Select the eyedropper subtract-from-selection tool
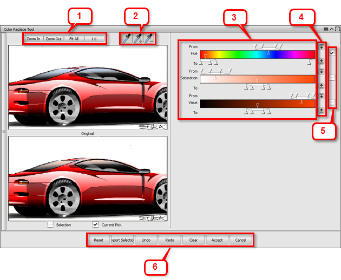Viewport: 341px width, 280px height. pos(149,39)
